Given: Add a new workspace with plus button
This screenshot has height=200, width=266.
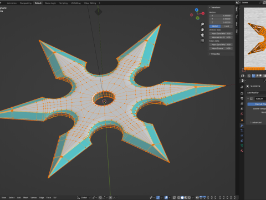Looking at the screenshot, I should [x=99, y=3].
